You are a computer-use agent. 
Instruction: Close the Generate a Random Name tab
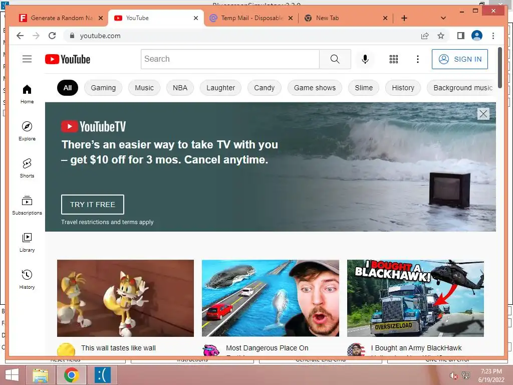pos(101,18)
